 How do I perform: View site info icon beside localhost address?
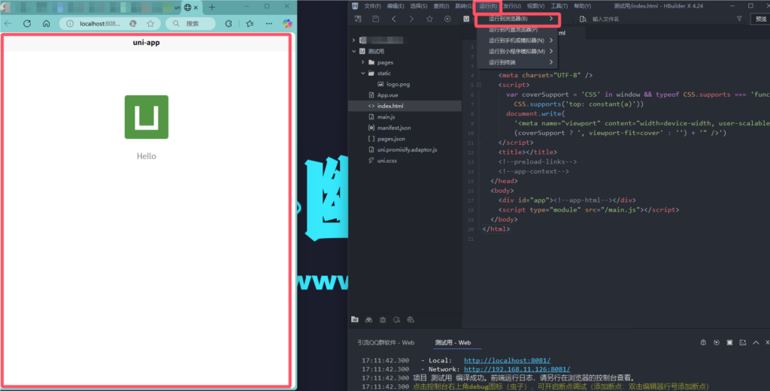[x=70, y=23]
